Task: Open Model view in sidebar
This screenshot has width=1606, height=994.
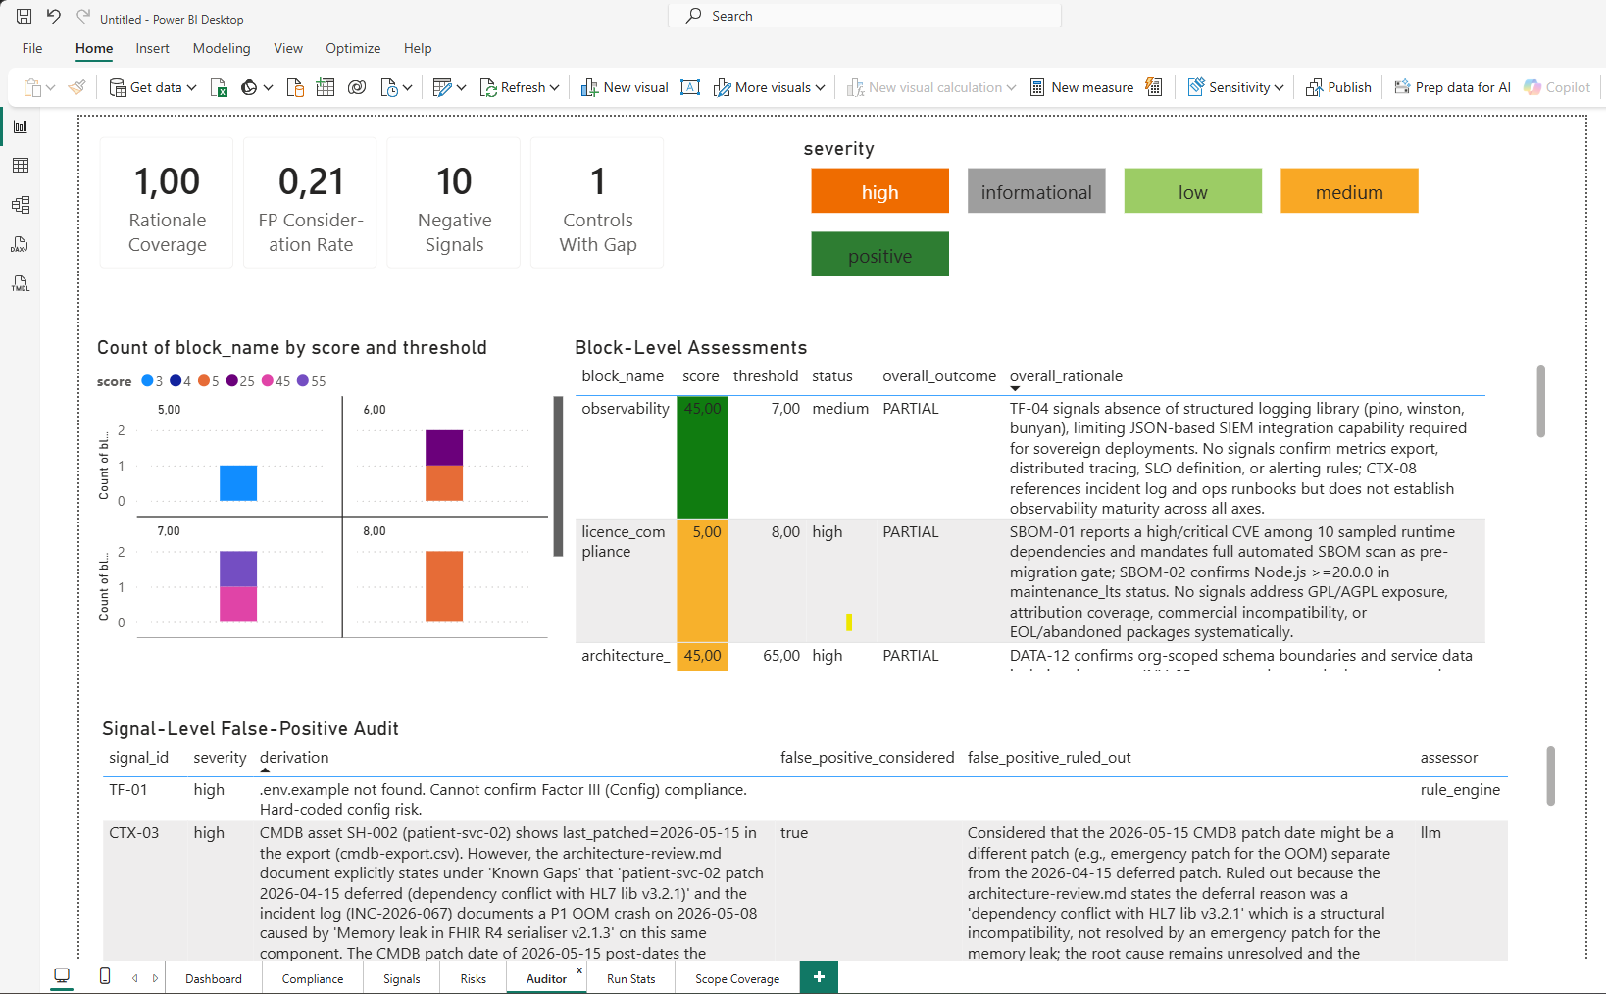Action: [21, 205]
